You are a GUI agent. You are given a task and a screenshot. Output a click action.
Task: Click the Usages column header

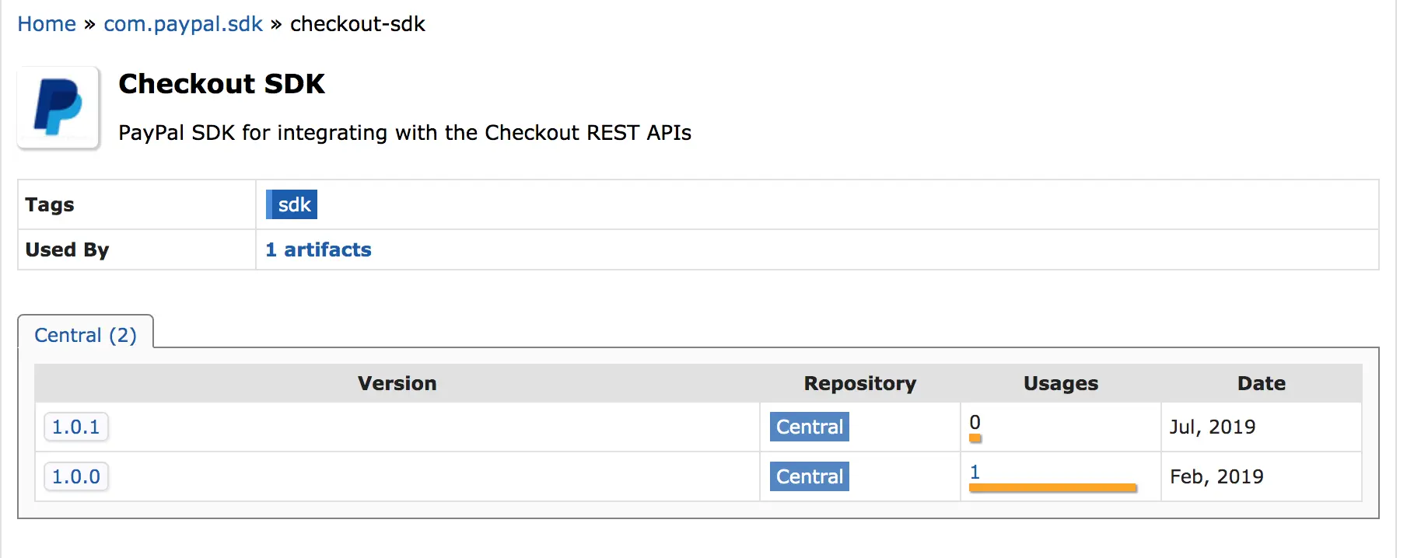click(1060, 383)
